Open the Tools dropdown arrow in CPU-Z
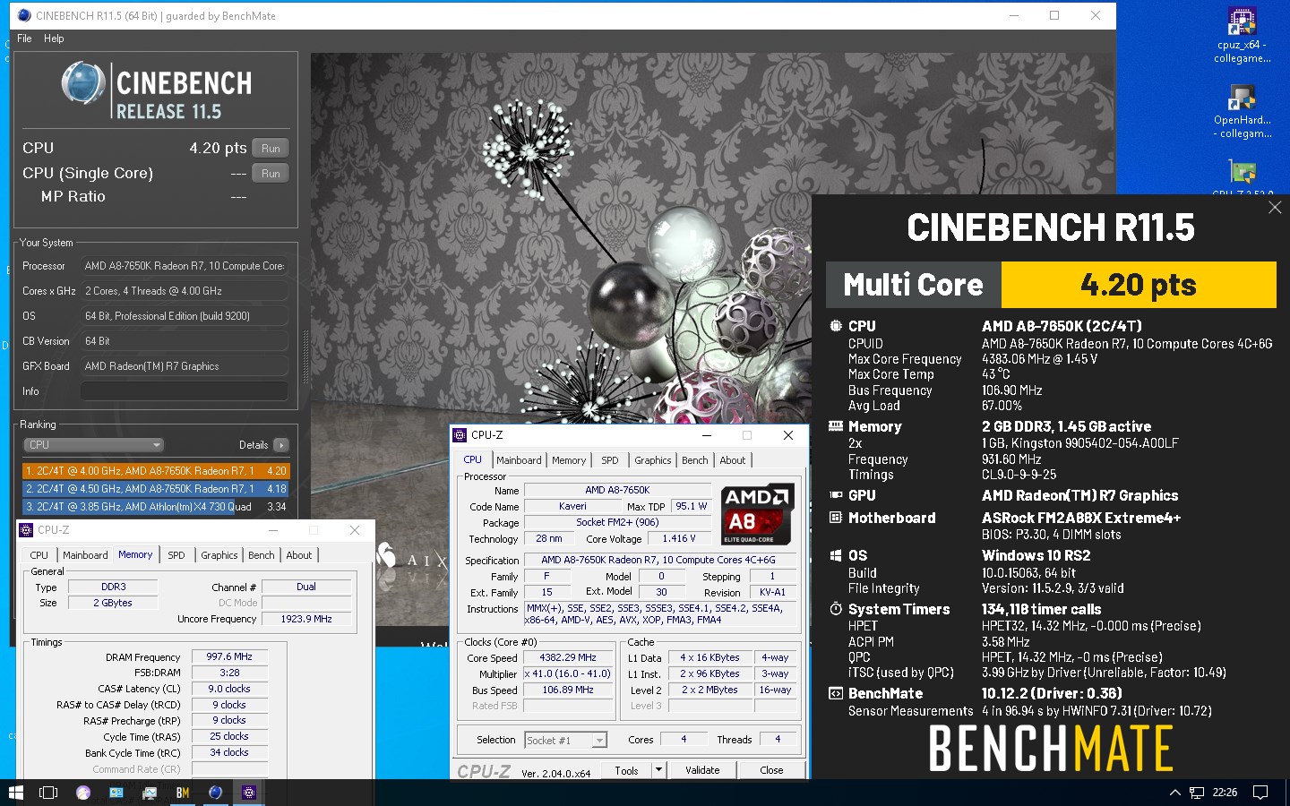This screenshot has height=806, width=1290. 659,770
